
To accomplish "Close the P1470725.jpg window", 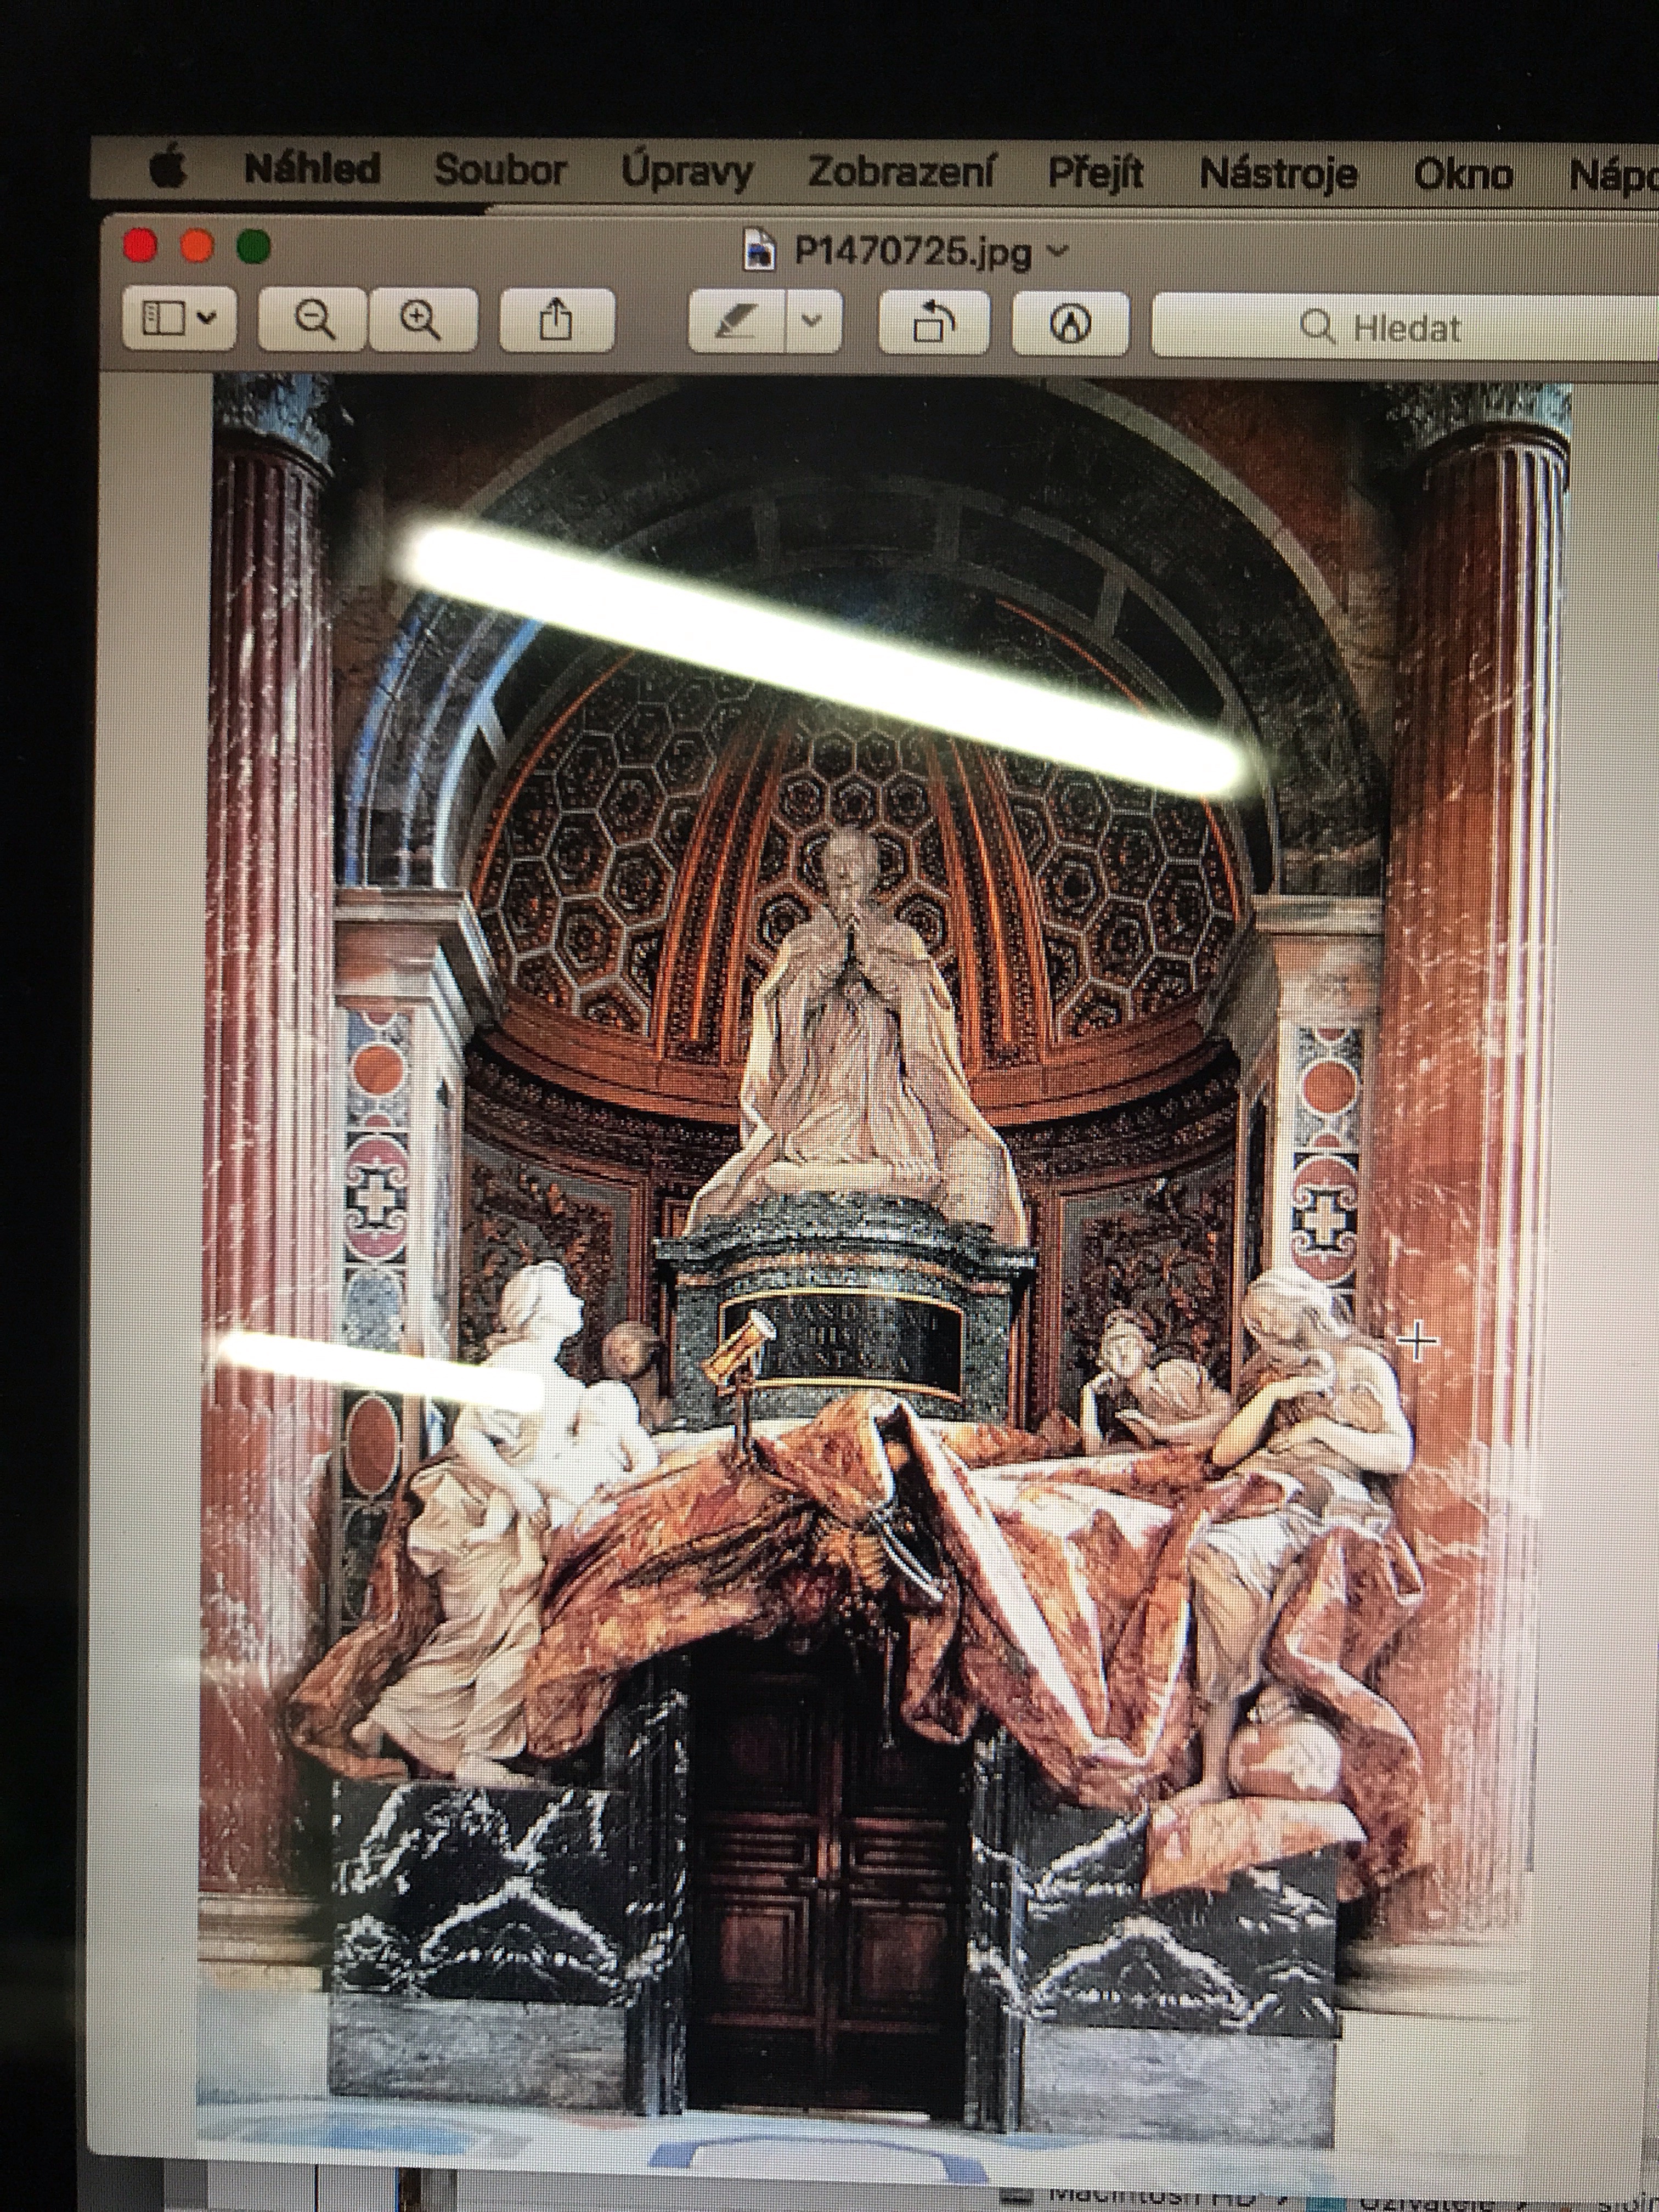I will [139, 246].
